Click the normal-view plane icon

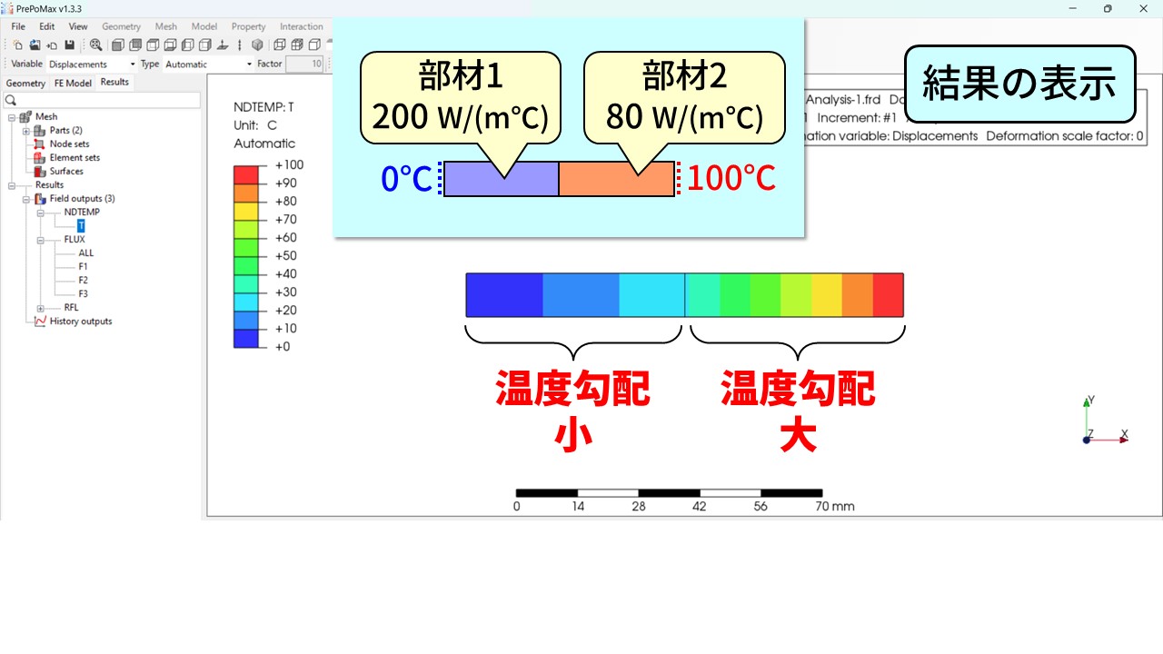pos(222,45)
